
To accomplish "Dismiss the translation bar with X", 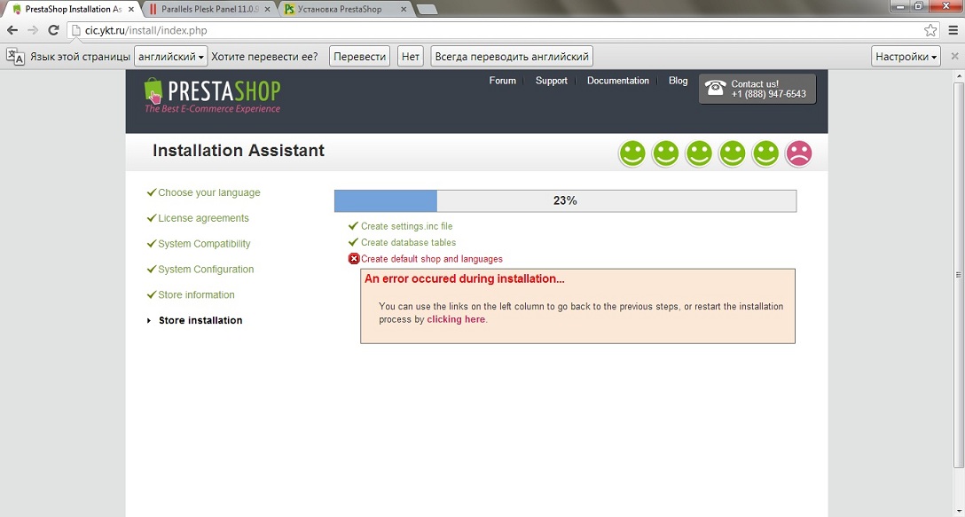I will coord(954,56).
